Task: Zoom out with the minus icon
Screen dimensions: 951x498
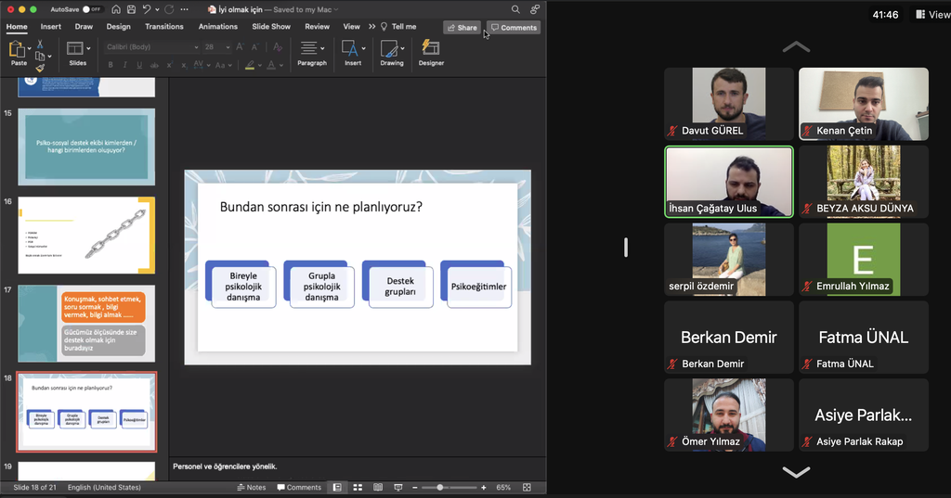Action: [x=415, y=487]
